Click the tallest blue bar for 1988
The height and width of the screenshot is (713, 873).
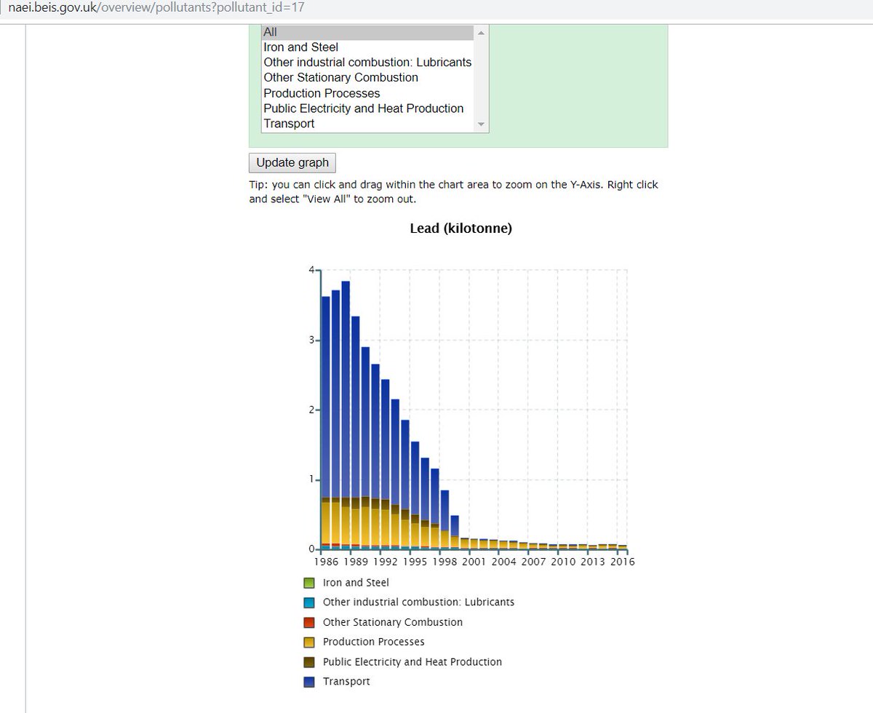click(x=346, y=389)
